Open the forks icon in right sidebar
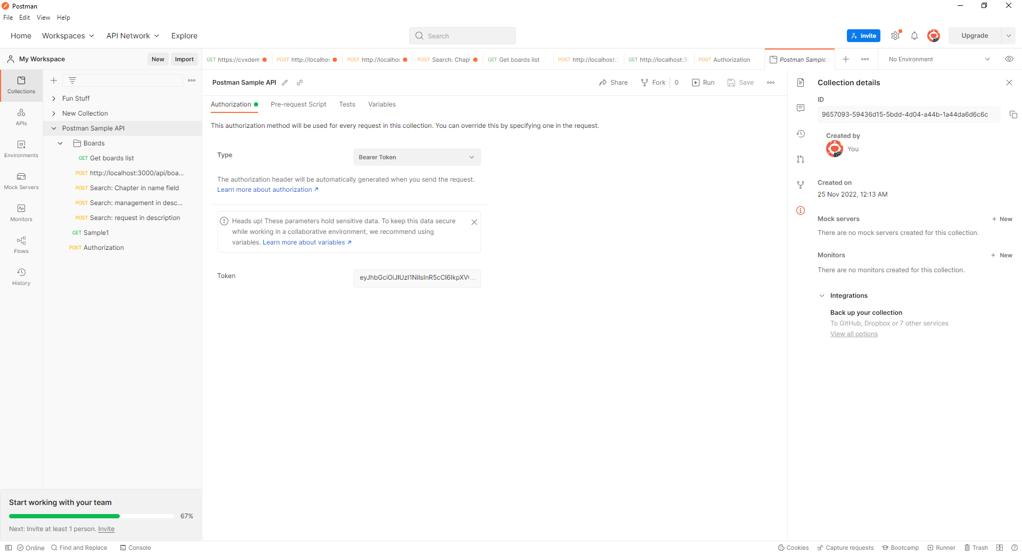1022x554 pixels. (x=801, y=185)
